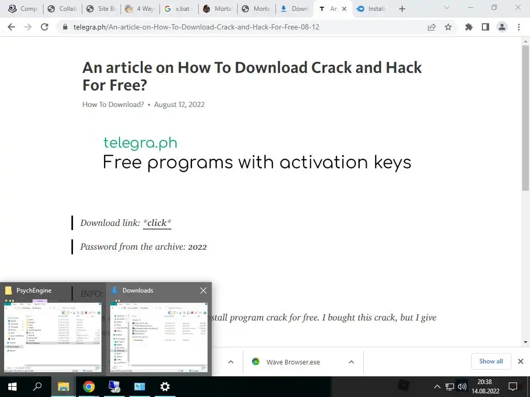Switch to the Downloads tab
The width and height of the screenshot is (530, 397).
pyautogui.click(x=295, y=9)
